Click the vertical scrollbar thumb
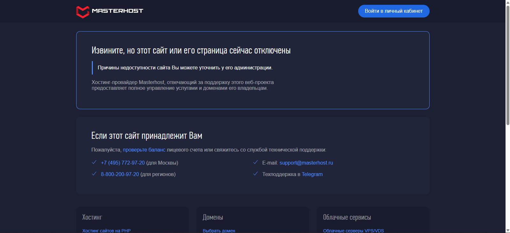The width and height of the screenshot is (510, 233). 508,65
